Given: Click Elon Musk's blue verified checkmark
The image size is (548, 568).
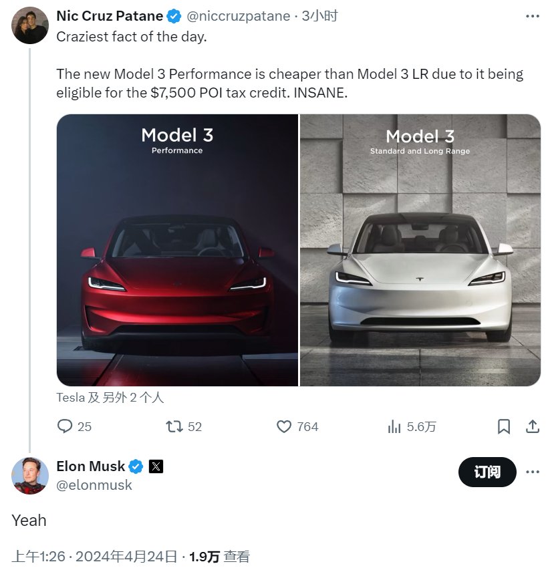Looking at the screenshot, I should click(x=136, y=466).
